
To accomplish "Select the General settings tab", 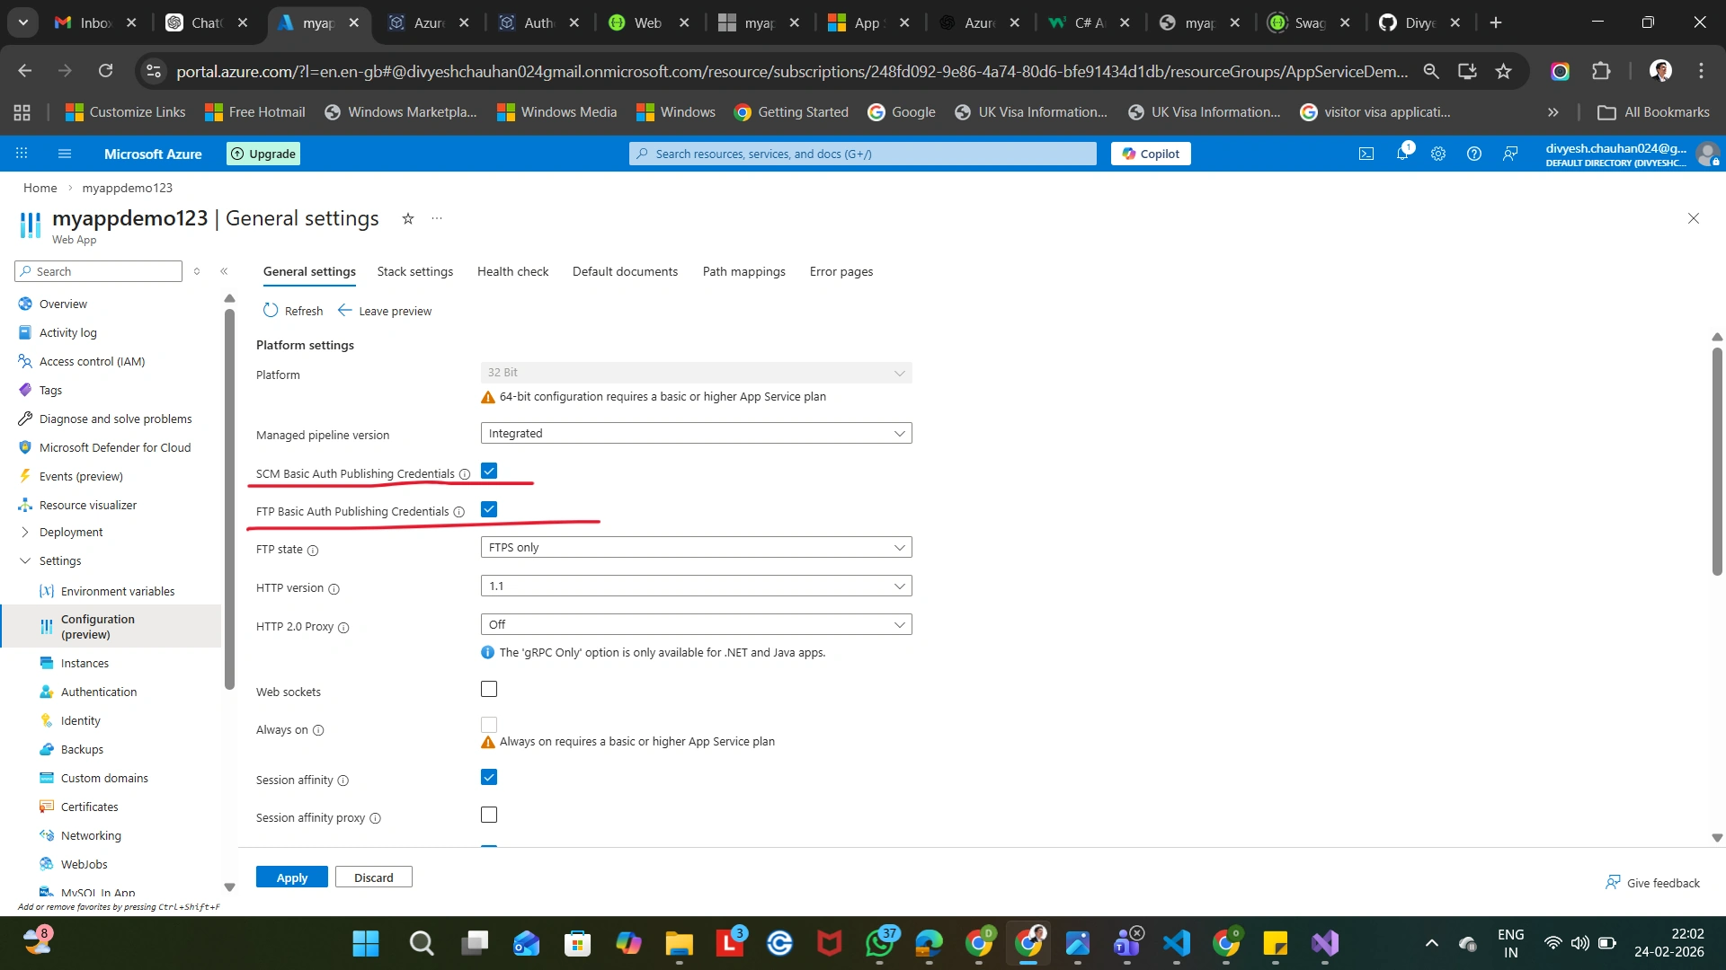I will tap(309, 271).
